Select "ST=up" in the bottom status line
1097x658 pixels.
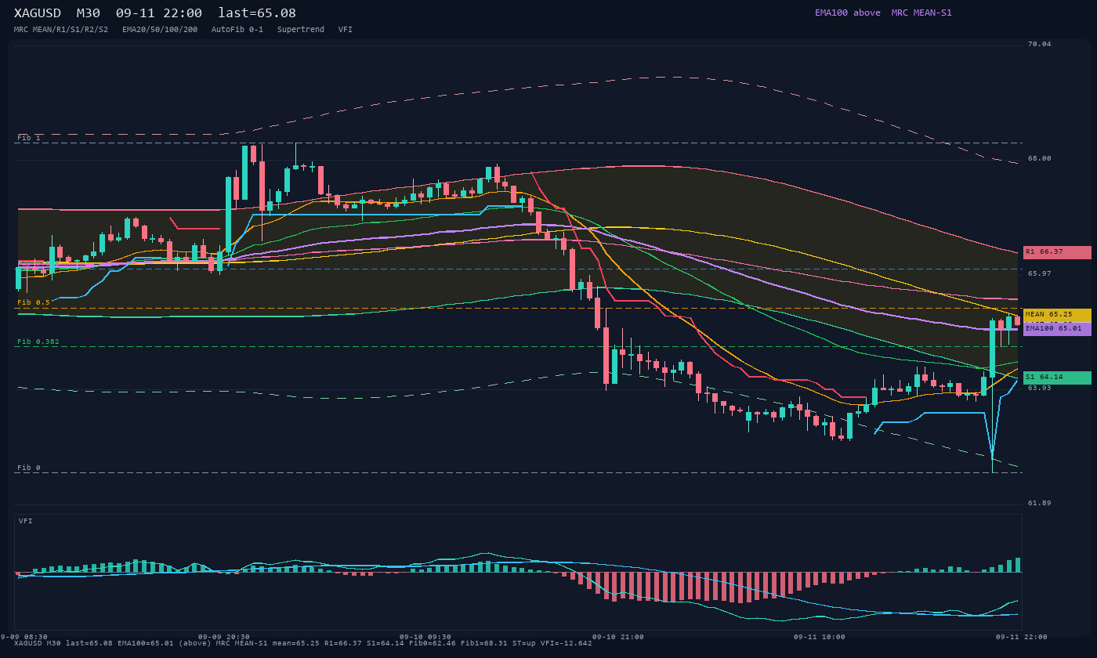click(524, 643)
